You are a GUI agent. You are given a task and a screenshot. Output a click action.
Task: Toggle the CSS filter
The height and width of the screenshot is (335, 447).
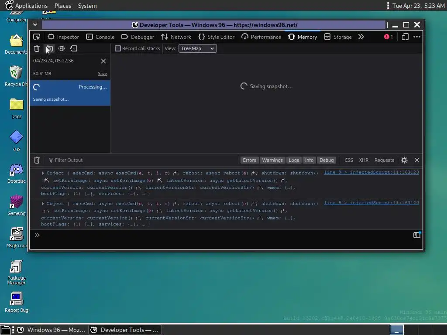click(x=349, y=160)
